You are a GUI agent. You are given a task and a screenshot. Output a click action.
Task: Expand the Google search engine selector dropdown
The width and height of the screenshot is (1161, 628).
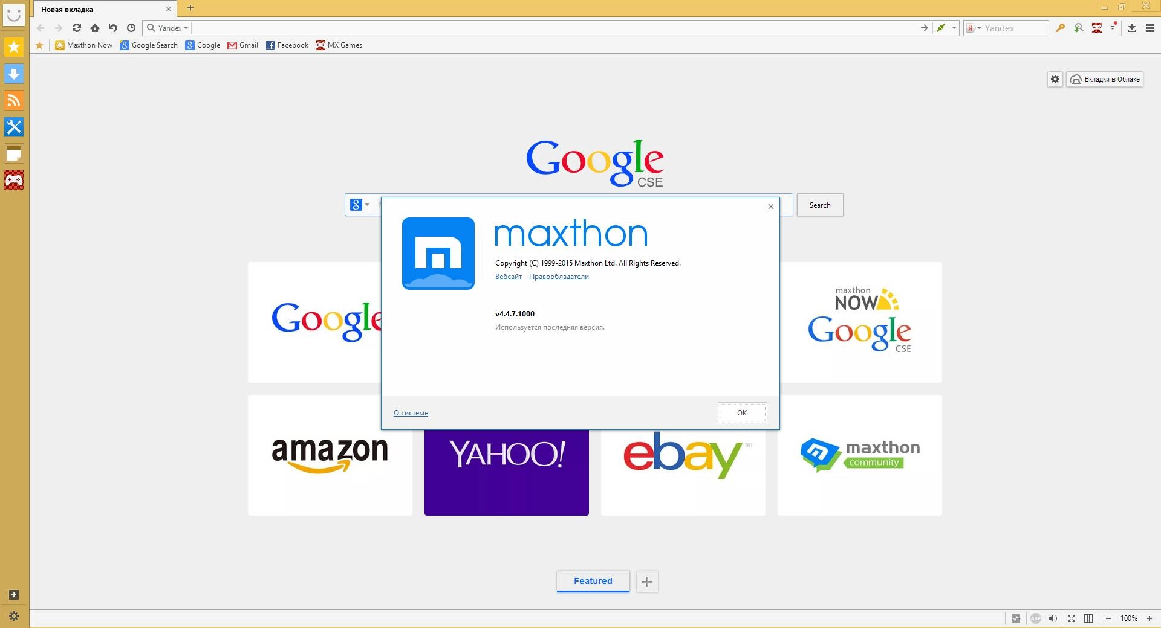pos(360,205)
